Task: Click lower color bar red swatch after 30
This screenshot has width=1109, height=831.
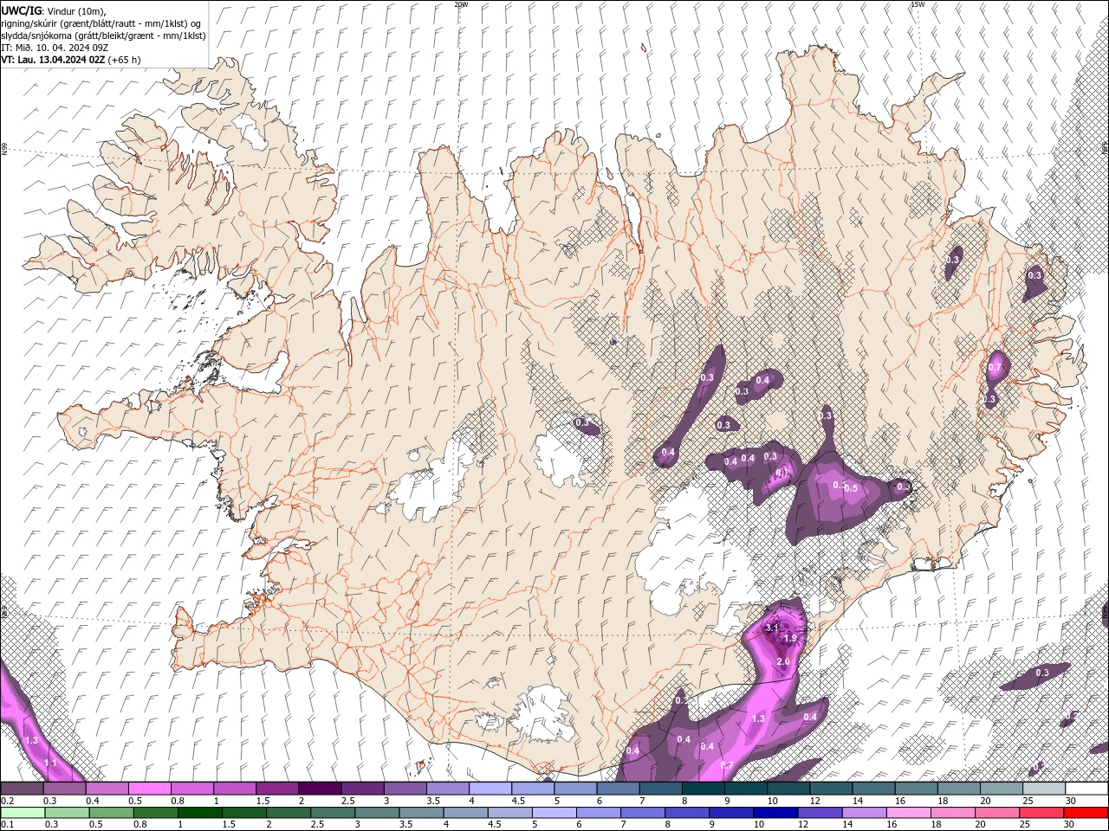Action: point(1086,813)
